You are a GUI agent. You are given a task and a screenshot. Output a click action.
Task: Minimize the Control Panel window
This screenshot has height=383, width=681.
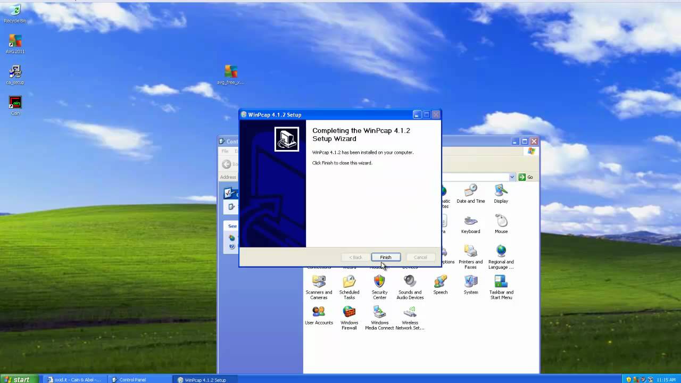515,141
